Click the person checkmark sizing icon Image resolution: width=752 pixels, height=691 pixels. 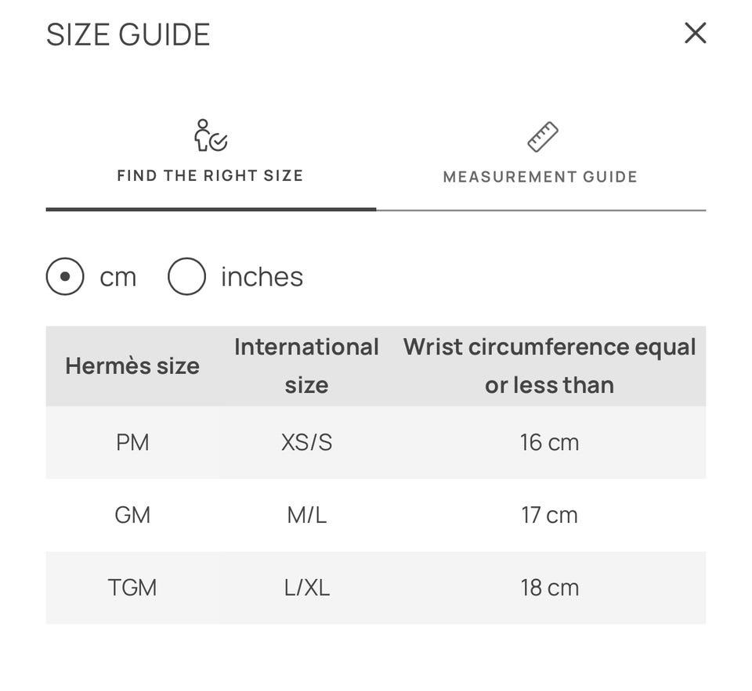tap(211, 135)
